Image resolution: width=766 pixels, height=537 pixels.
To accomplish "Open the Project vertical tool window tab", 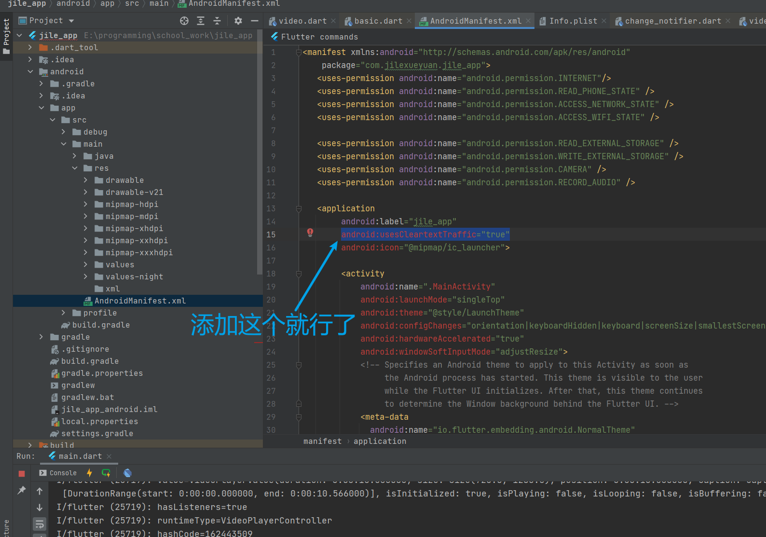I will coord(6,37).
